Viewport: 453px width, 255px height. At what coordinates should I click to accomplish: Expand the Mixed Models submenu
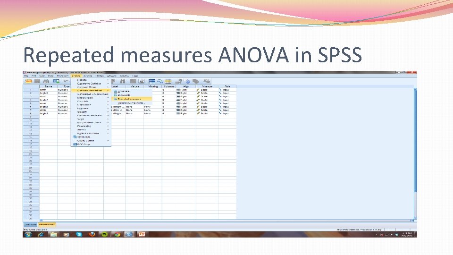point(91,98)
